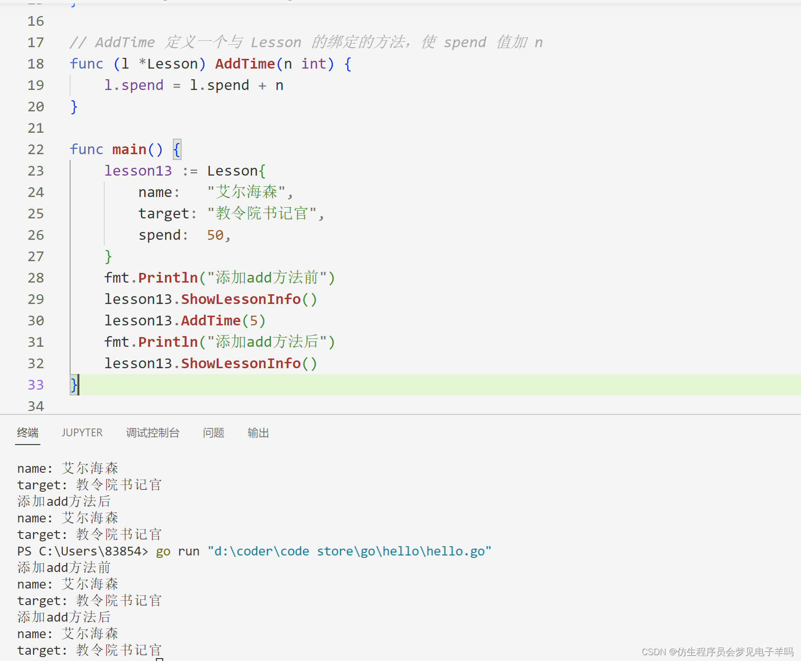Click last terminal line "target: 教令院书记官"
Viewport: 801px width, 661px height.
(89, 650)
